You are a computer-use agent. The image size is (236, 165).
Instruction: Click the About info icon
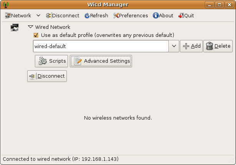coord(155,16)
